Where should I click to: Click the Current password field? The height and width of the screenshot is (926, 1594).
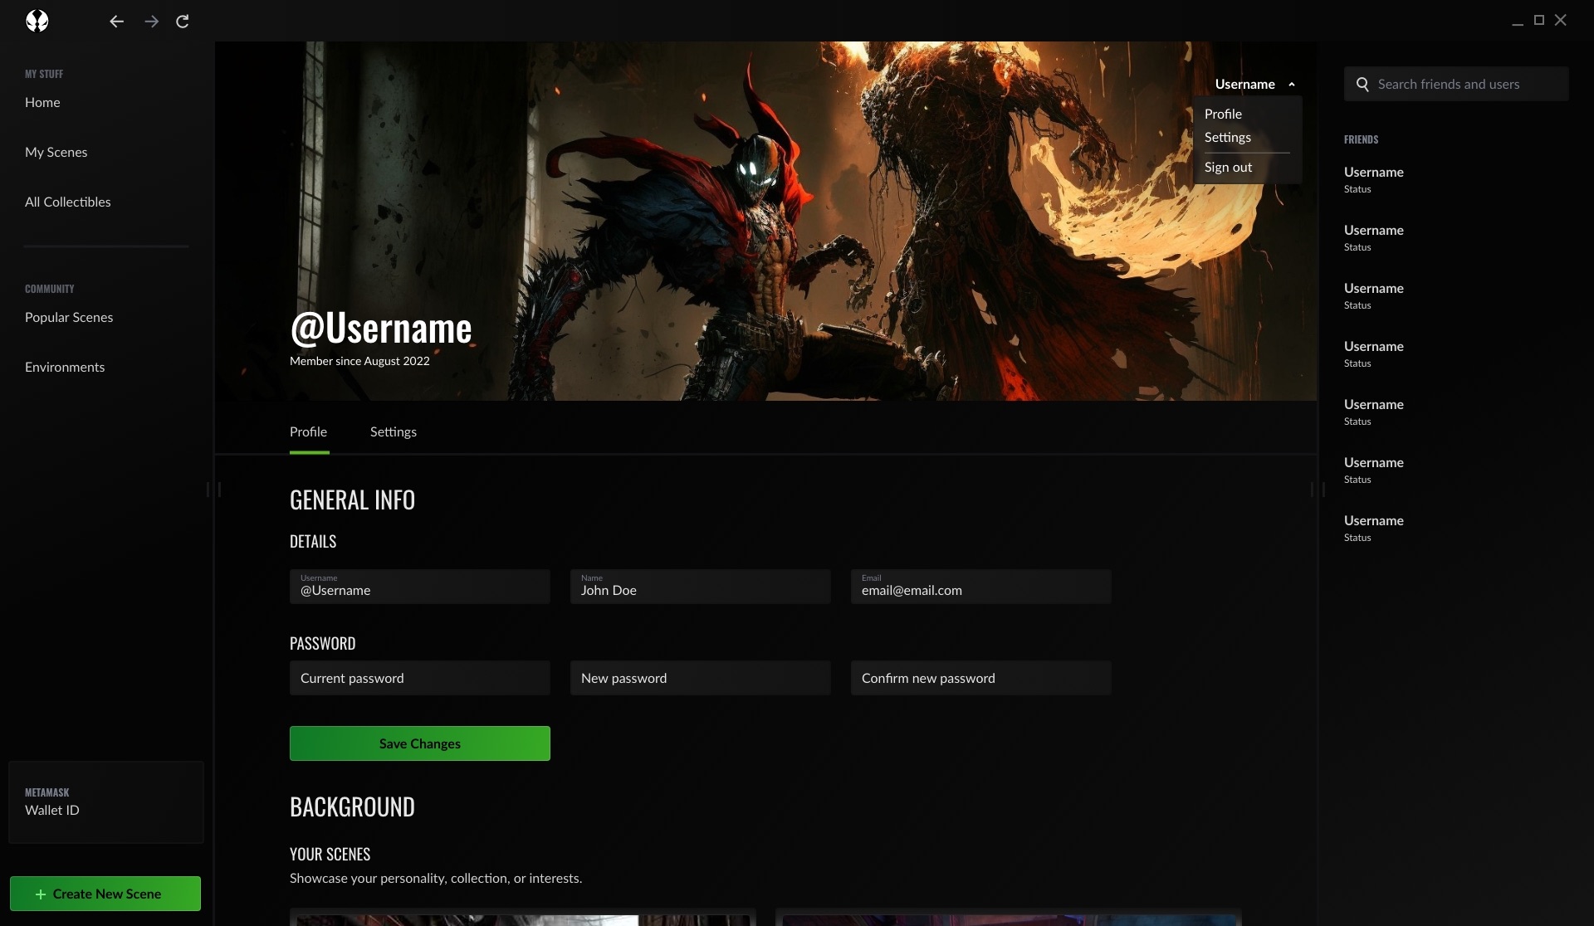tap(419, 678)
